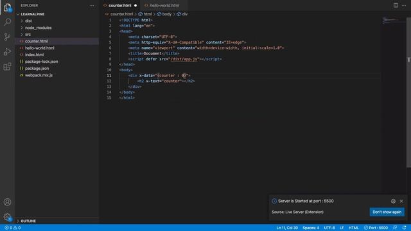Open Live Server notification settings gear
The image size is (411, 231).
pos(393,201)
